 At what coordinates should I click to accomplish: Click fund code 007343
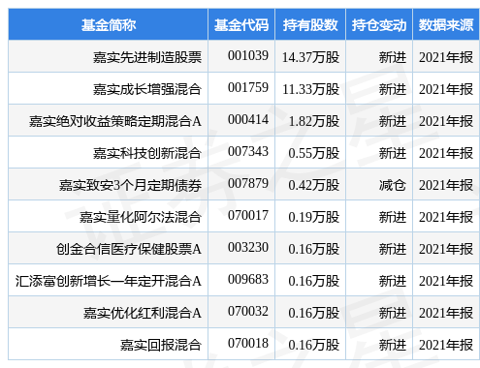pyautogui.click(x=248, y=152)
